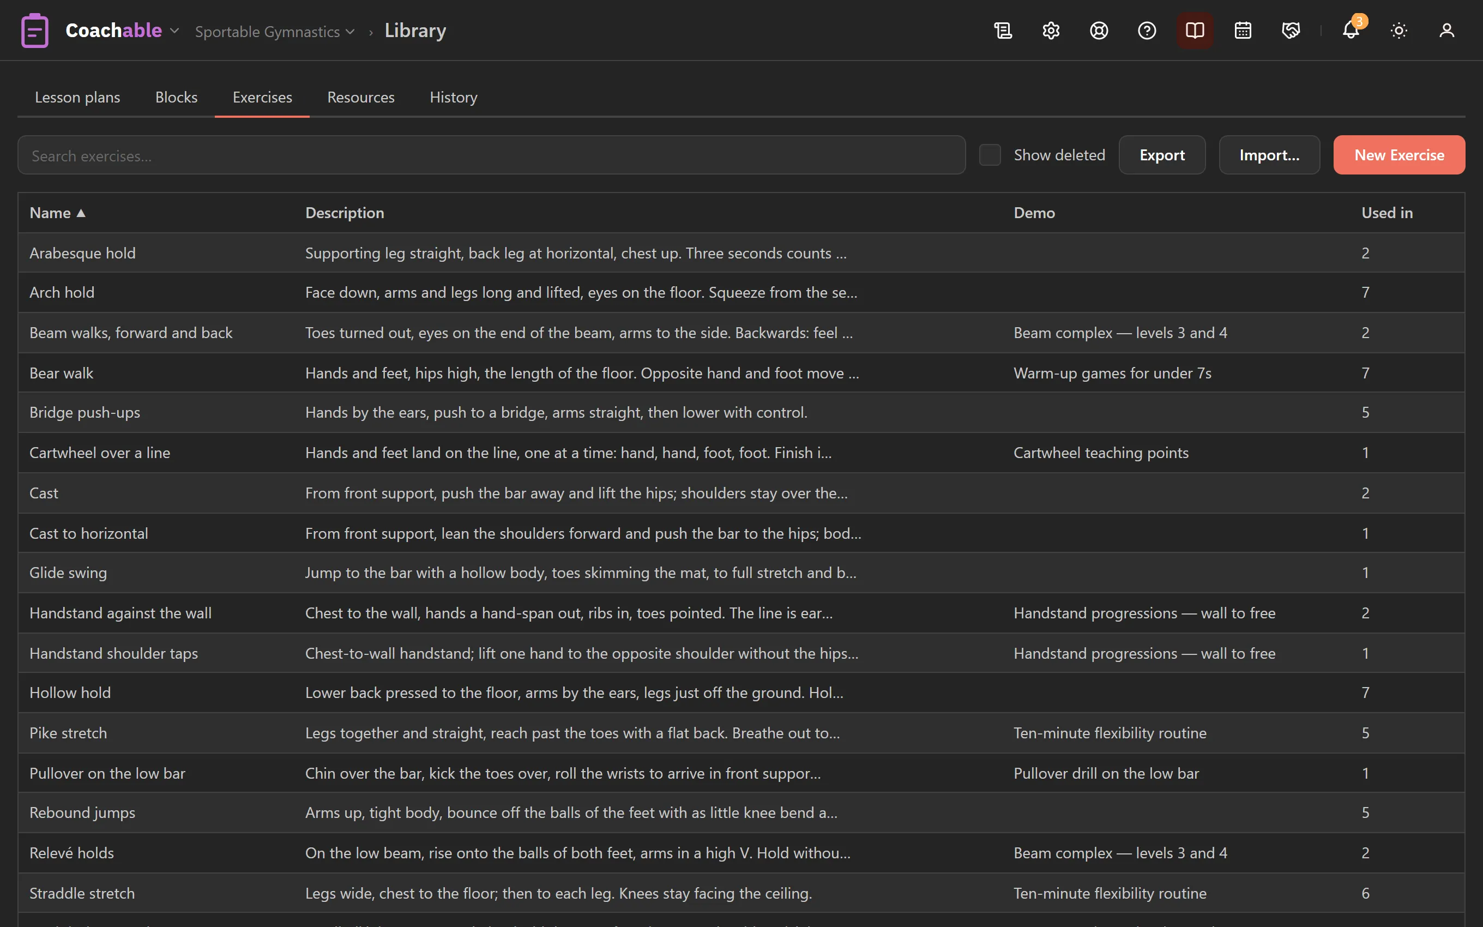Open the user profile icon
Viewport: 1483px width, 927px height.
1447,30
